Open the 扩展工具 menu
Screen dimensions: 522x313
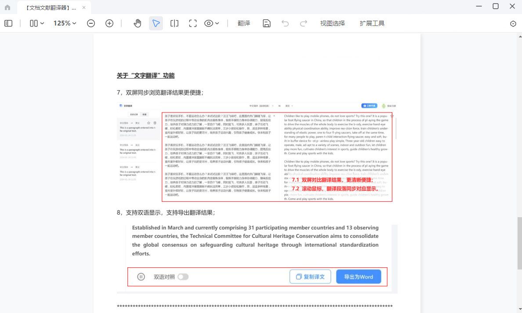[372, 23]
